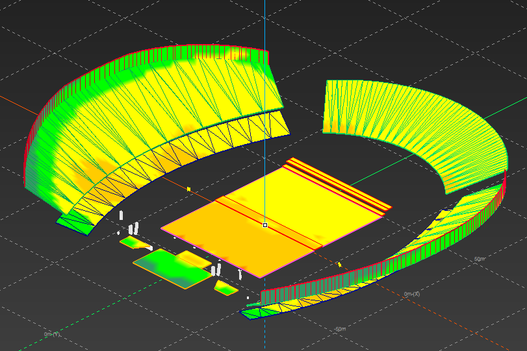Click the lower tier beneath the left grandstand
The height and width of the screenshot is (351, 527).
(x=195, y=149)
